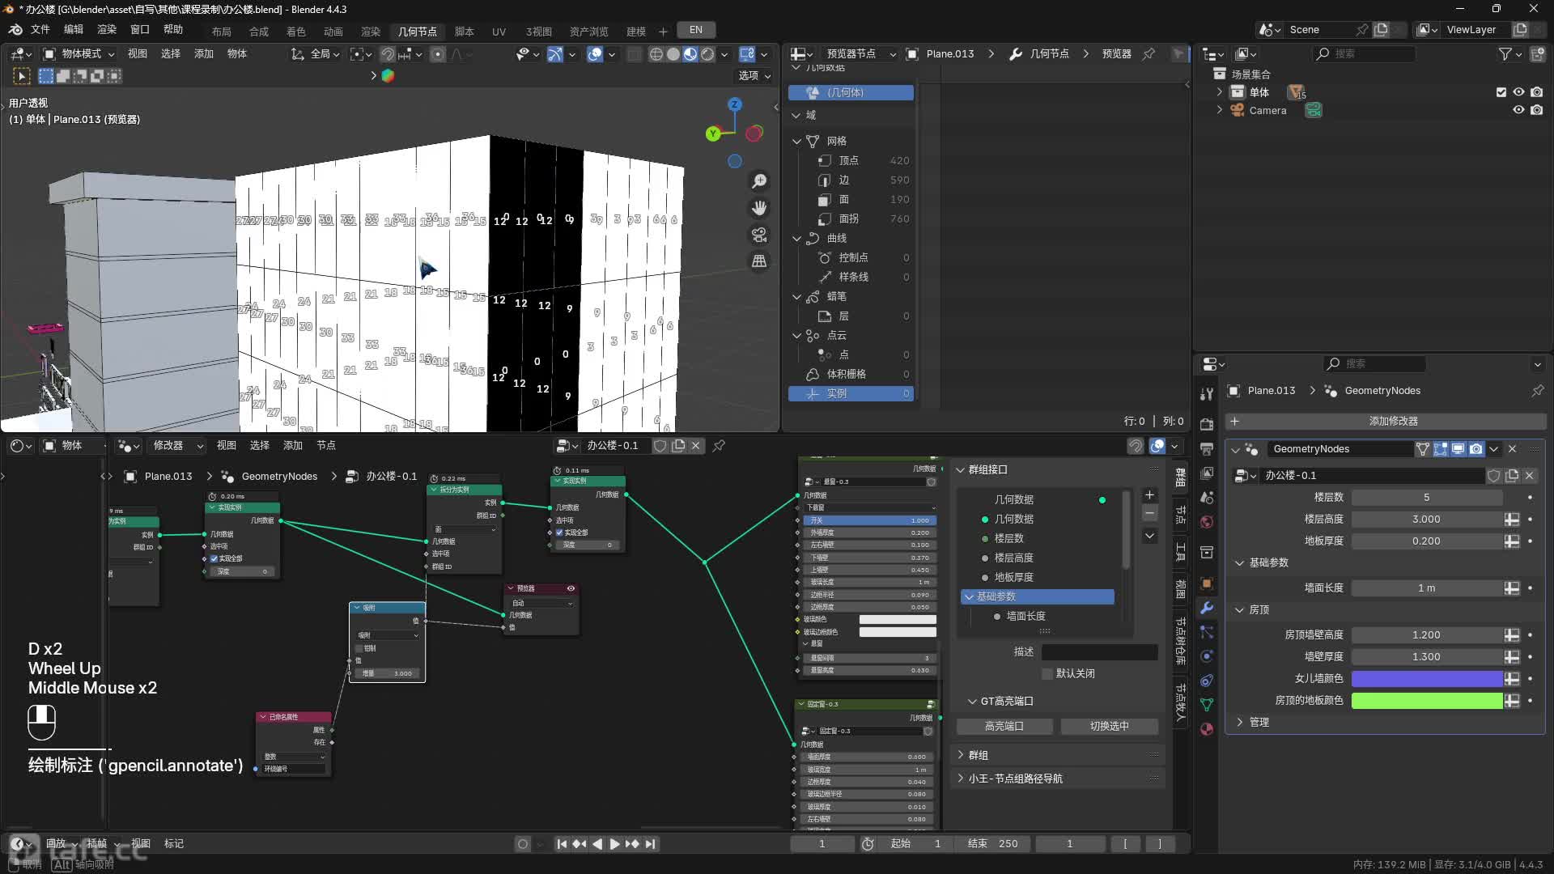This screenshot has width=1554, height=874.
Task: Switch to the UV workspace tab
Action: coord(499,32)
